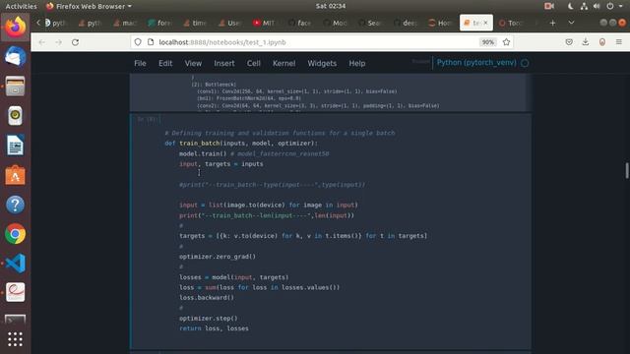
Task: Open Firefox from the Ubuntu dock
Action: pyautogui.click(x=16, y=27)
